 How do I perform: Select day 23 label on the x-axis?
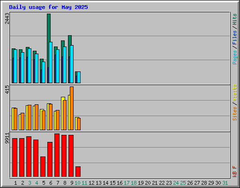coord(169,183)
